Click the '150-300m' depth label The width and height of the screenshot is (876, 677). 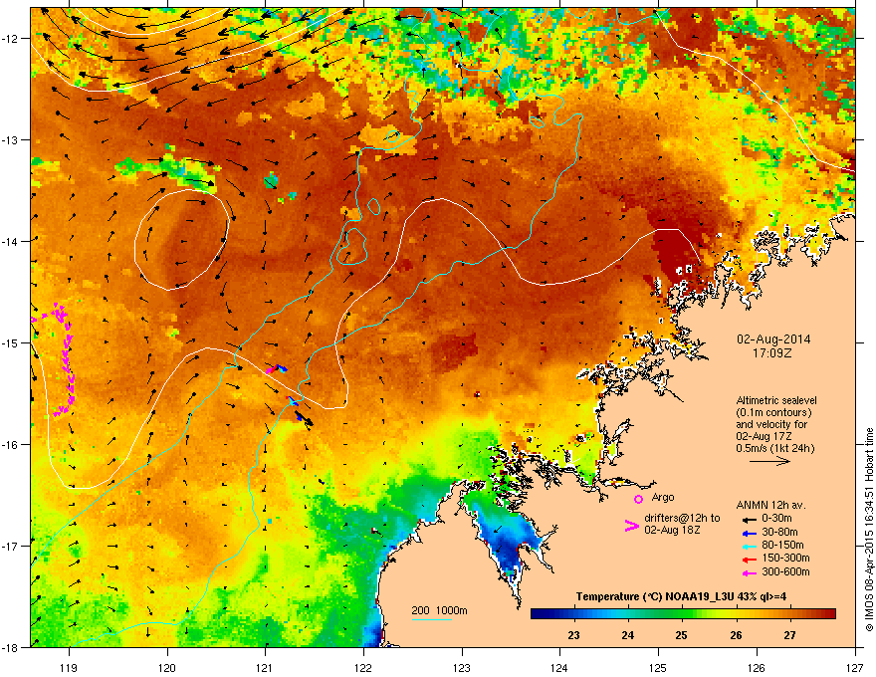point(785,558)
